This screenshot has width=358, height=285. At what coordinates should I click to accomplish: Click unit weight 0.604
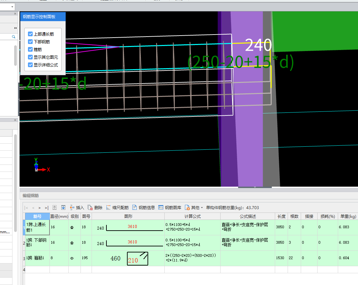coord(344,258)
